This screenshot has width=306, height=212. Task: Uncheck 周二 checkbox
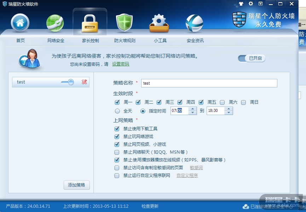(x=138, y=102)
